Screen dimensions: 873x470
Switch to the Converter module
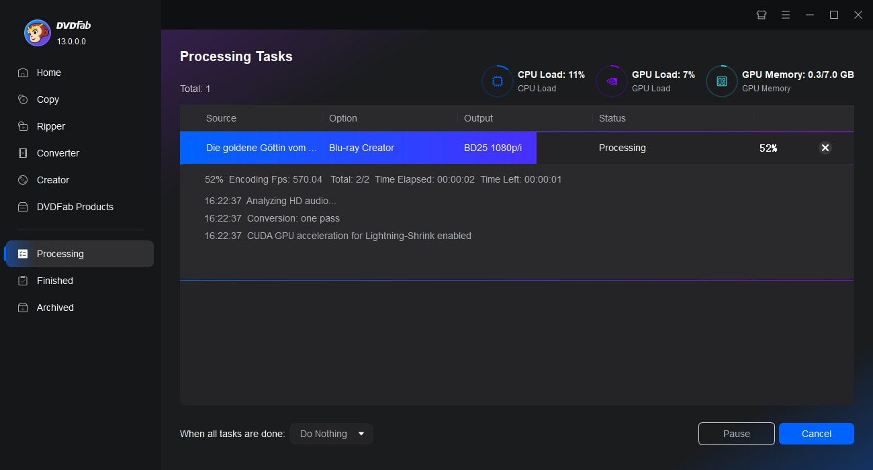[56, 153]
